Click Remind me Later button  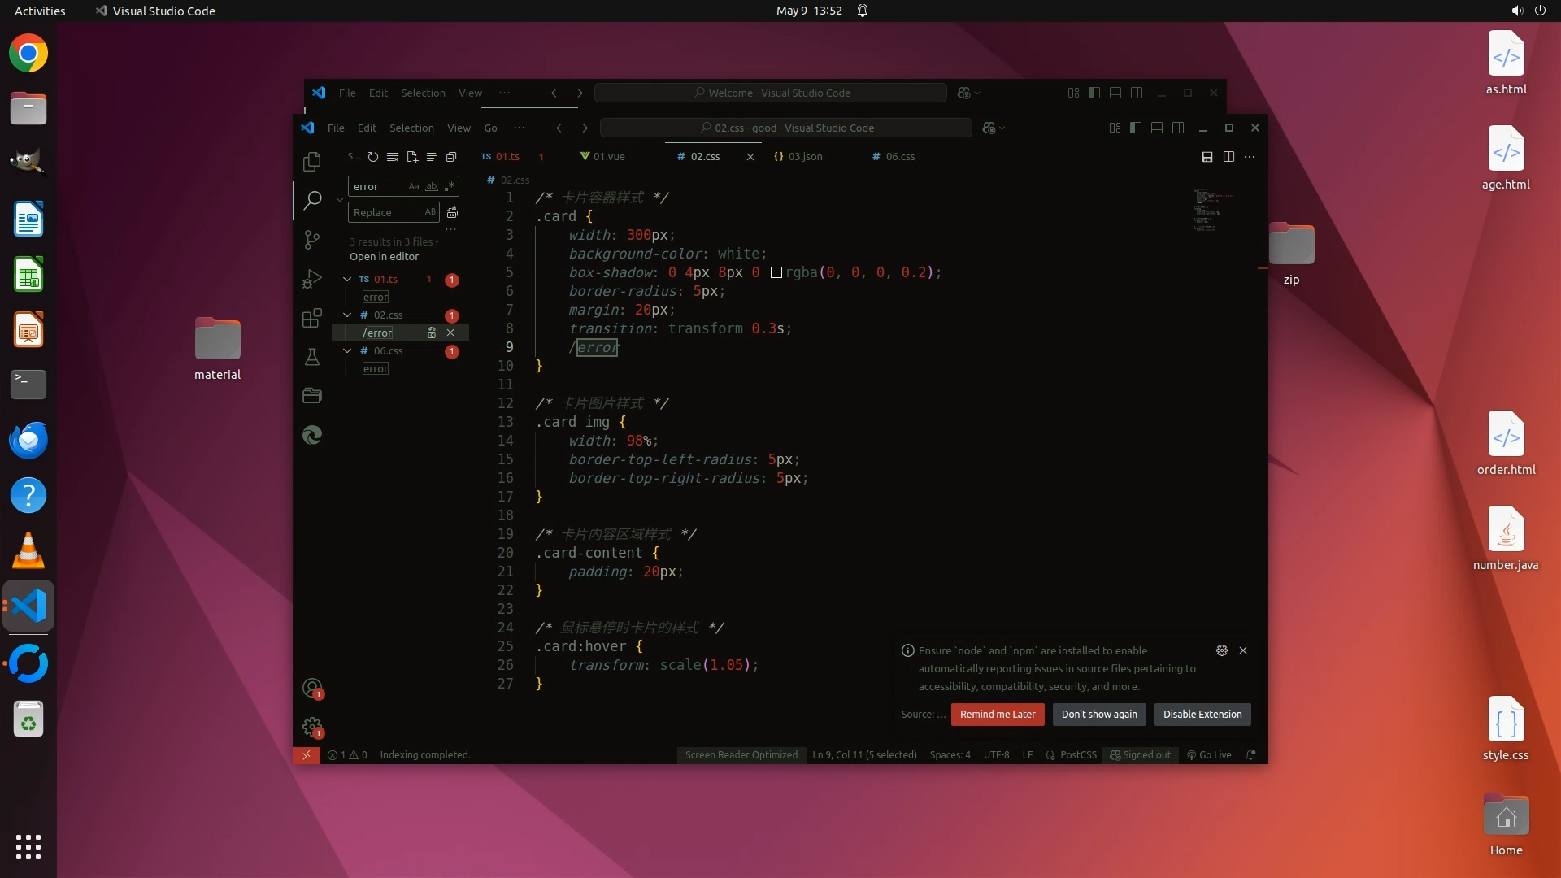(997, 715)
